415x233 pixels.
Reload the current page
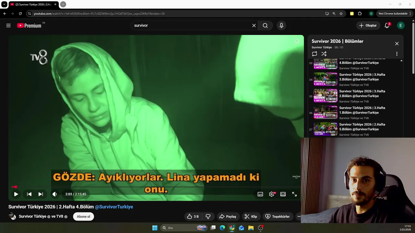point(20,14)
